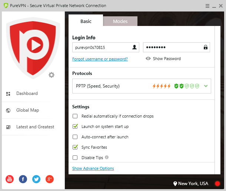Select PPTP (Speed, Security) protocol text

pyautogui.click(x=98, y=86)
